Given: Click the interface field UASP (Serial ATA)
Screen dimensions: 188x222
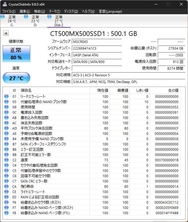Looking at the screenshot, I should [97, 55].
